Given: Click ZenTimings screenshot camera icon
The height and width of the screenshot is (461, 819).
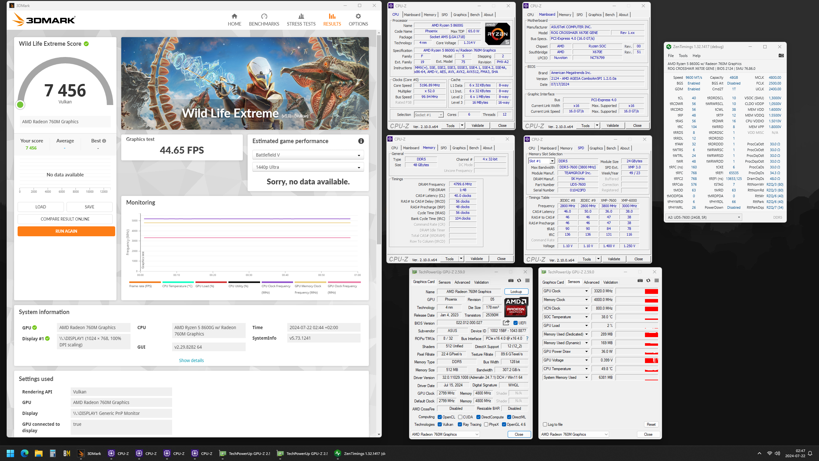Looking at the screenshot, I should click(781, 55).
